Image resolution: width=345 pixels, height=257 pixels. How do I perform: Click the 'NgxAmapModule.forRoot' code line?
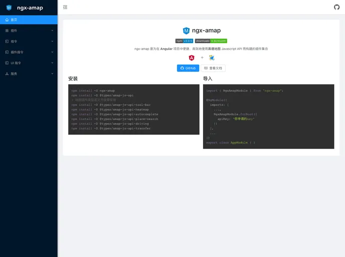235,114
